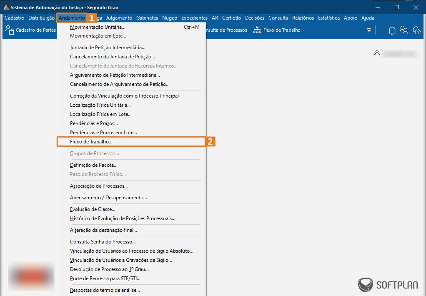Click the user profile icon
This screenshot has width=426, height=296.
click(377, 53)
